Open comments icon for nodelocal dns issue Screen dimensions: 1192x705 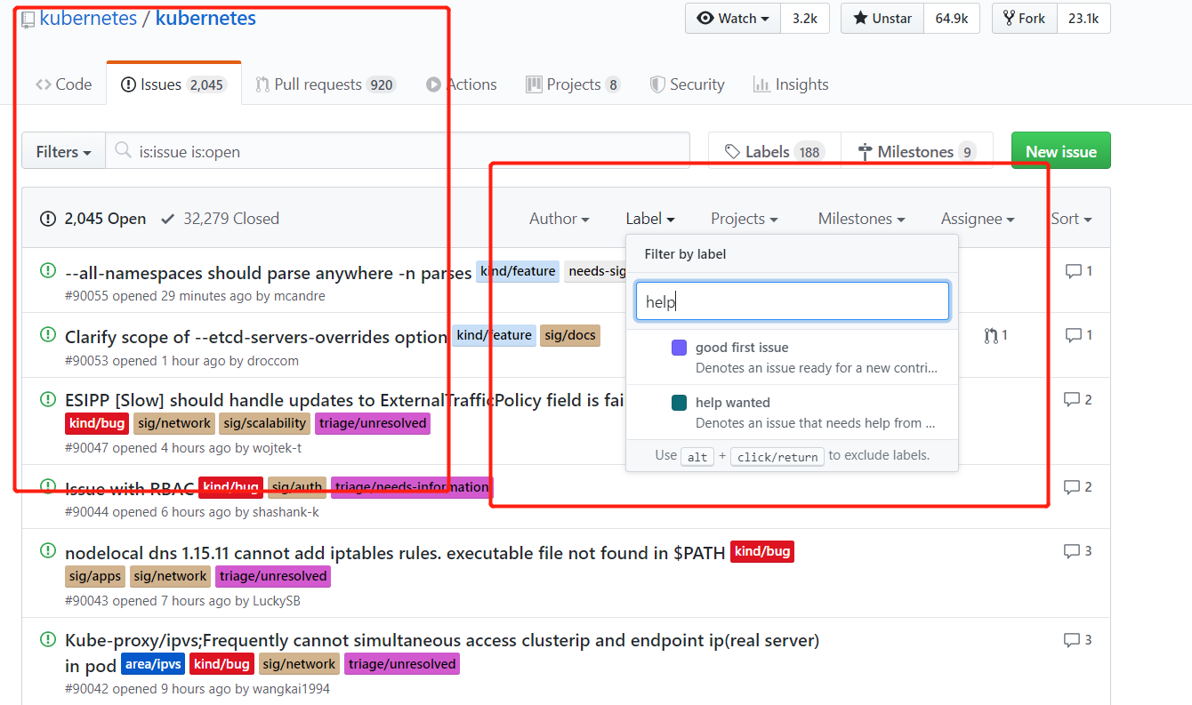click(1072, 551)
